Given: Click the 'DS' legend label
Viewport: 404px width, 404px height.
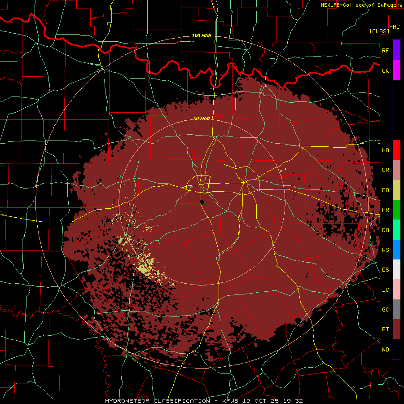Looking at the screenshot, I should [385, 270].
